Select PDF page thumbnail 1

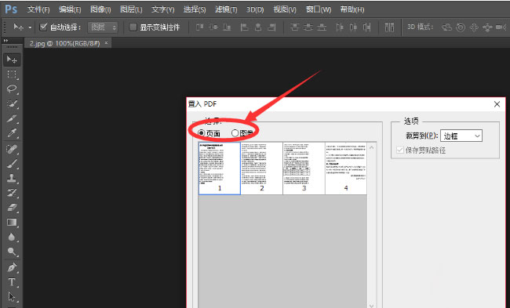point(220,168)
